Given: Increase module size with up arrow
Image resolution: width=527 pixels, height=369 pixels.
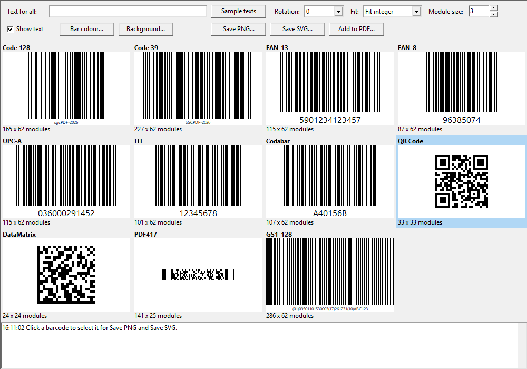Looking at the screenshot, I should 493,8.
